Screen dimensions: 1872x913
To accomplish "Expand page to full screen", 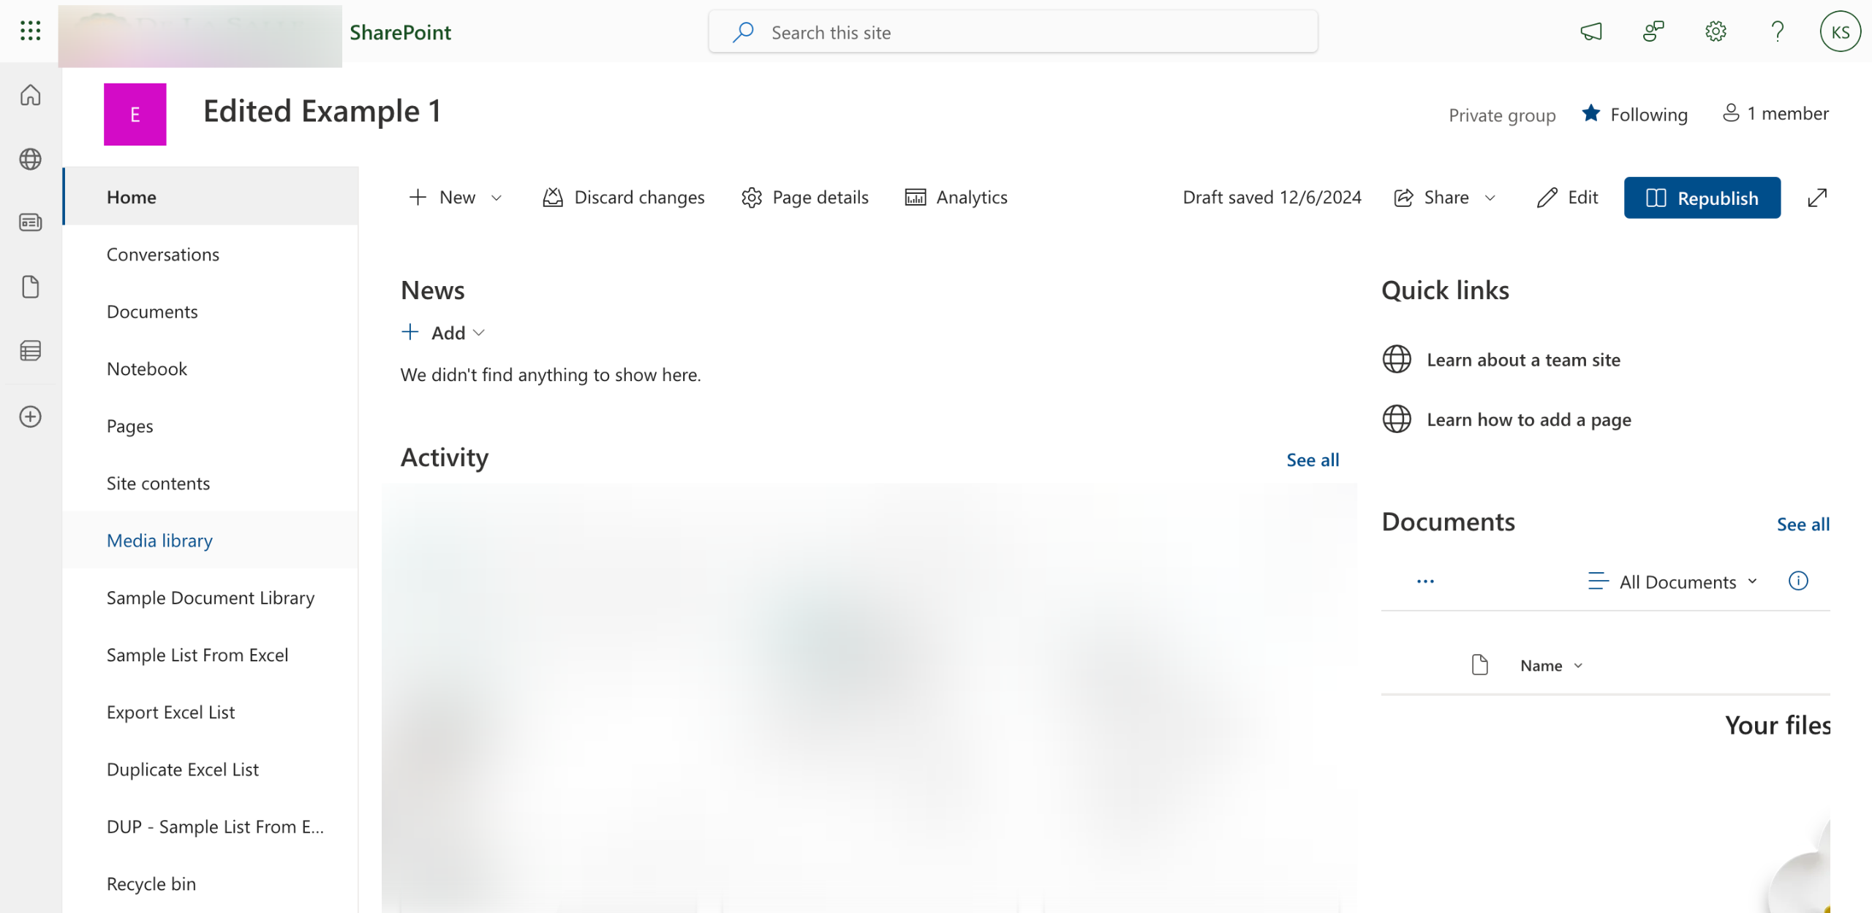I will pyautogui.click(x=1817, y=198).
